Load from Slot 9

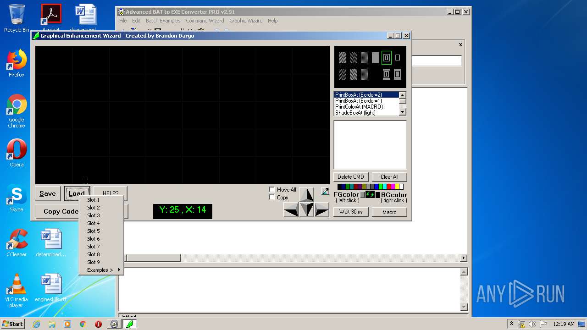click(x=101, y=262)
